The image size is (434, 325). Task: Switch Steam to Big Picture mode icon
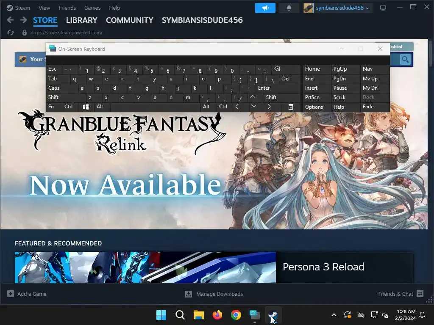coord(383,8)
